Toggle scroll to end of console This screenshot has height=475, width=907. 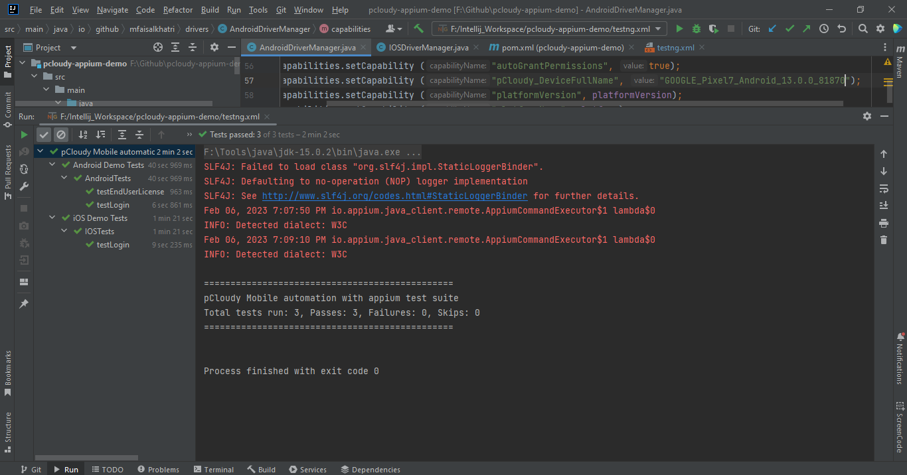coord(884,206)
